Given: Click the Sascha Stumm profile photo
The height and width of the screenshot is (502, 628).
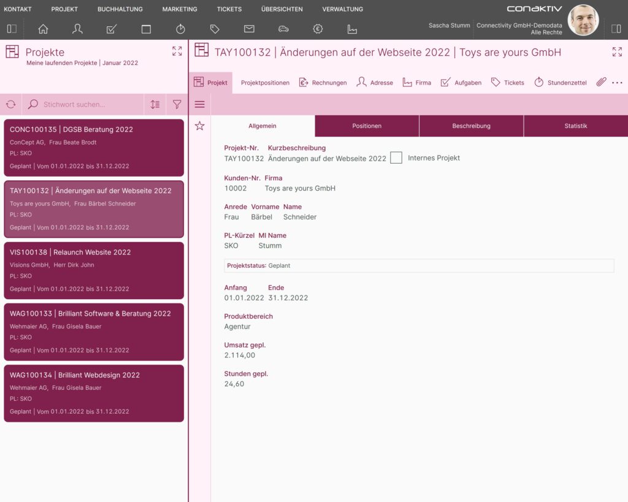Looking at the screenshot, I should click(x=583, y=20).
